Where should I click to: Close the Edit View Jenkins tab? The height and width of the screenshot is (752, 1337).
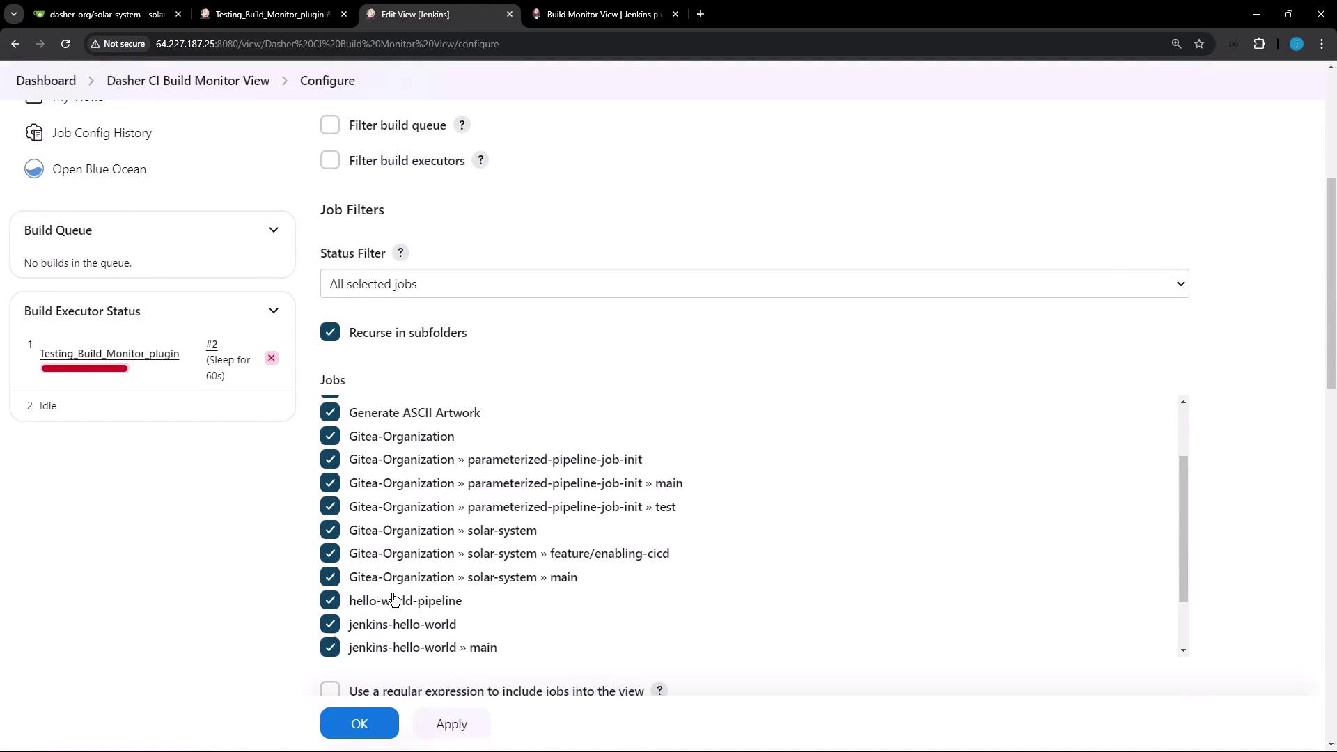coord(510,14)
